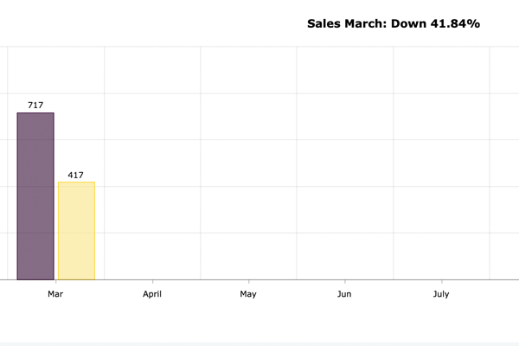
Task: Click the purple March bar valued 717
Action: [x=35, y=196]
